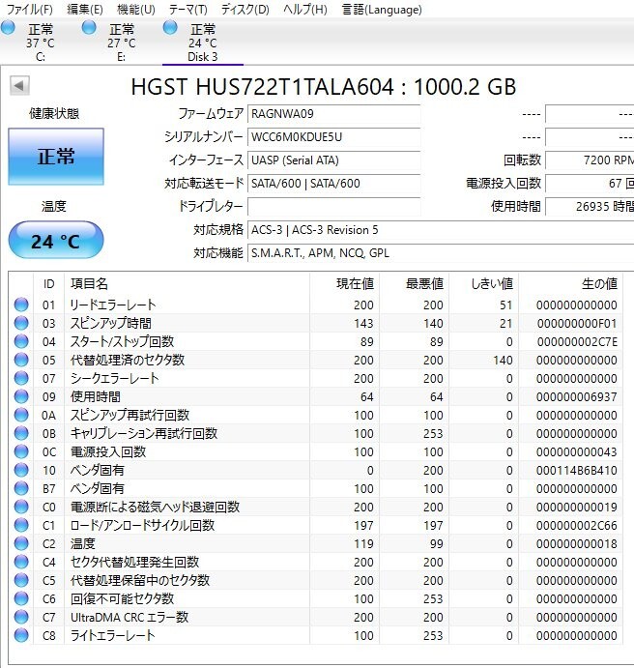The image size is (634, 668).
Task: Click status icon for 0A スピンアップ再試行回数
Action: (21, 415)
